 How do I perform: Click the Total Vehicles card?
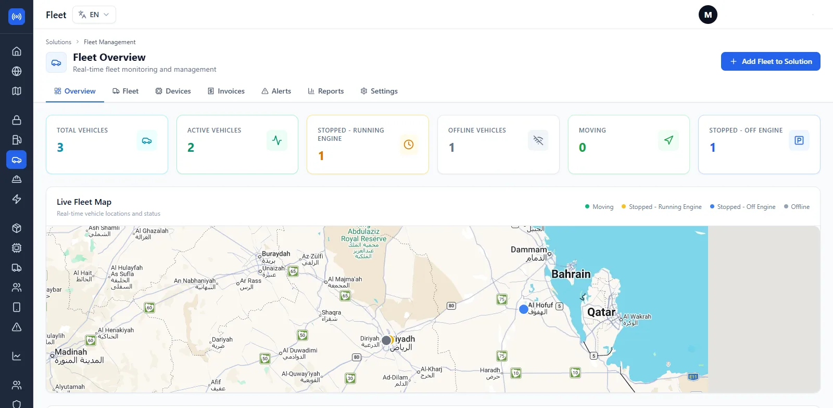pyautogui.click(x=107, y=144)
